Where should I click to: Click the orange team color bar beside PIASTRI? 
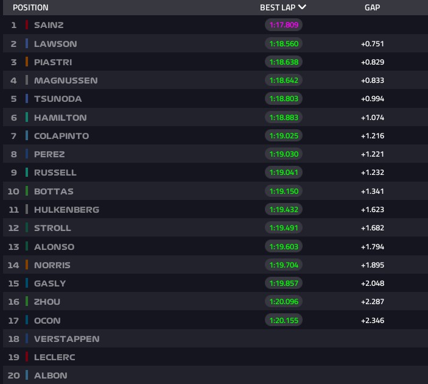point(27,62)
